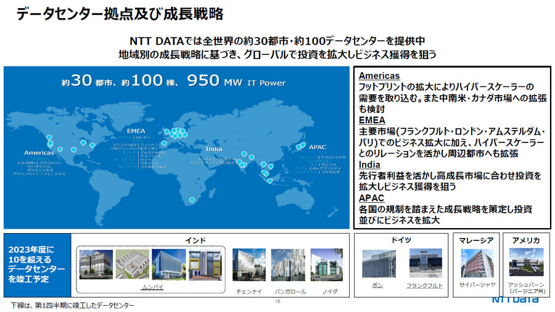Click the マレーシア section header
The height and width of the screenshot is (312, 555).
tap(476, 240)
